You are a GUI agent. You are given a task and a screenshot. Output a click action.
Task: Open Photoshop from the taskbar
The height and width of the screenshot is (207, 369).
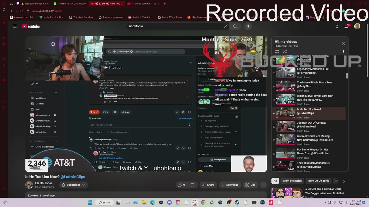(263, 202)
